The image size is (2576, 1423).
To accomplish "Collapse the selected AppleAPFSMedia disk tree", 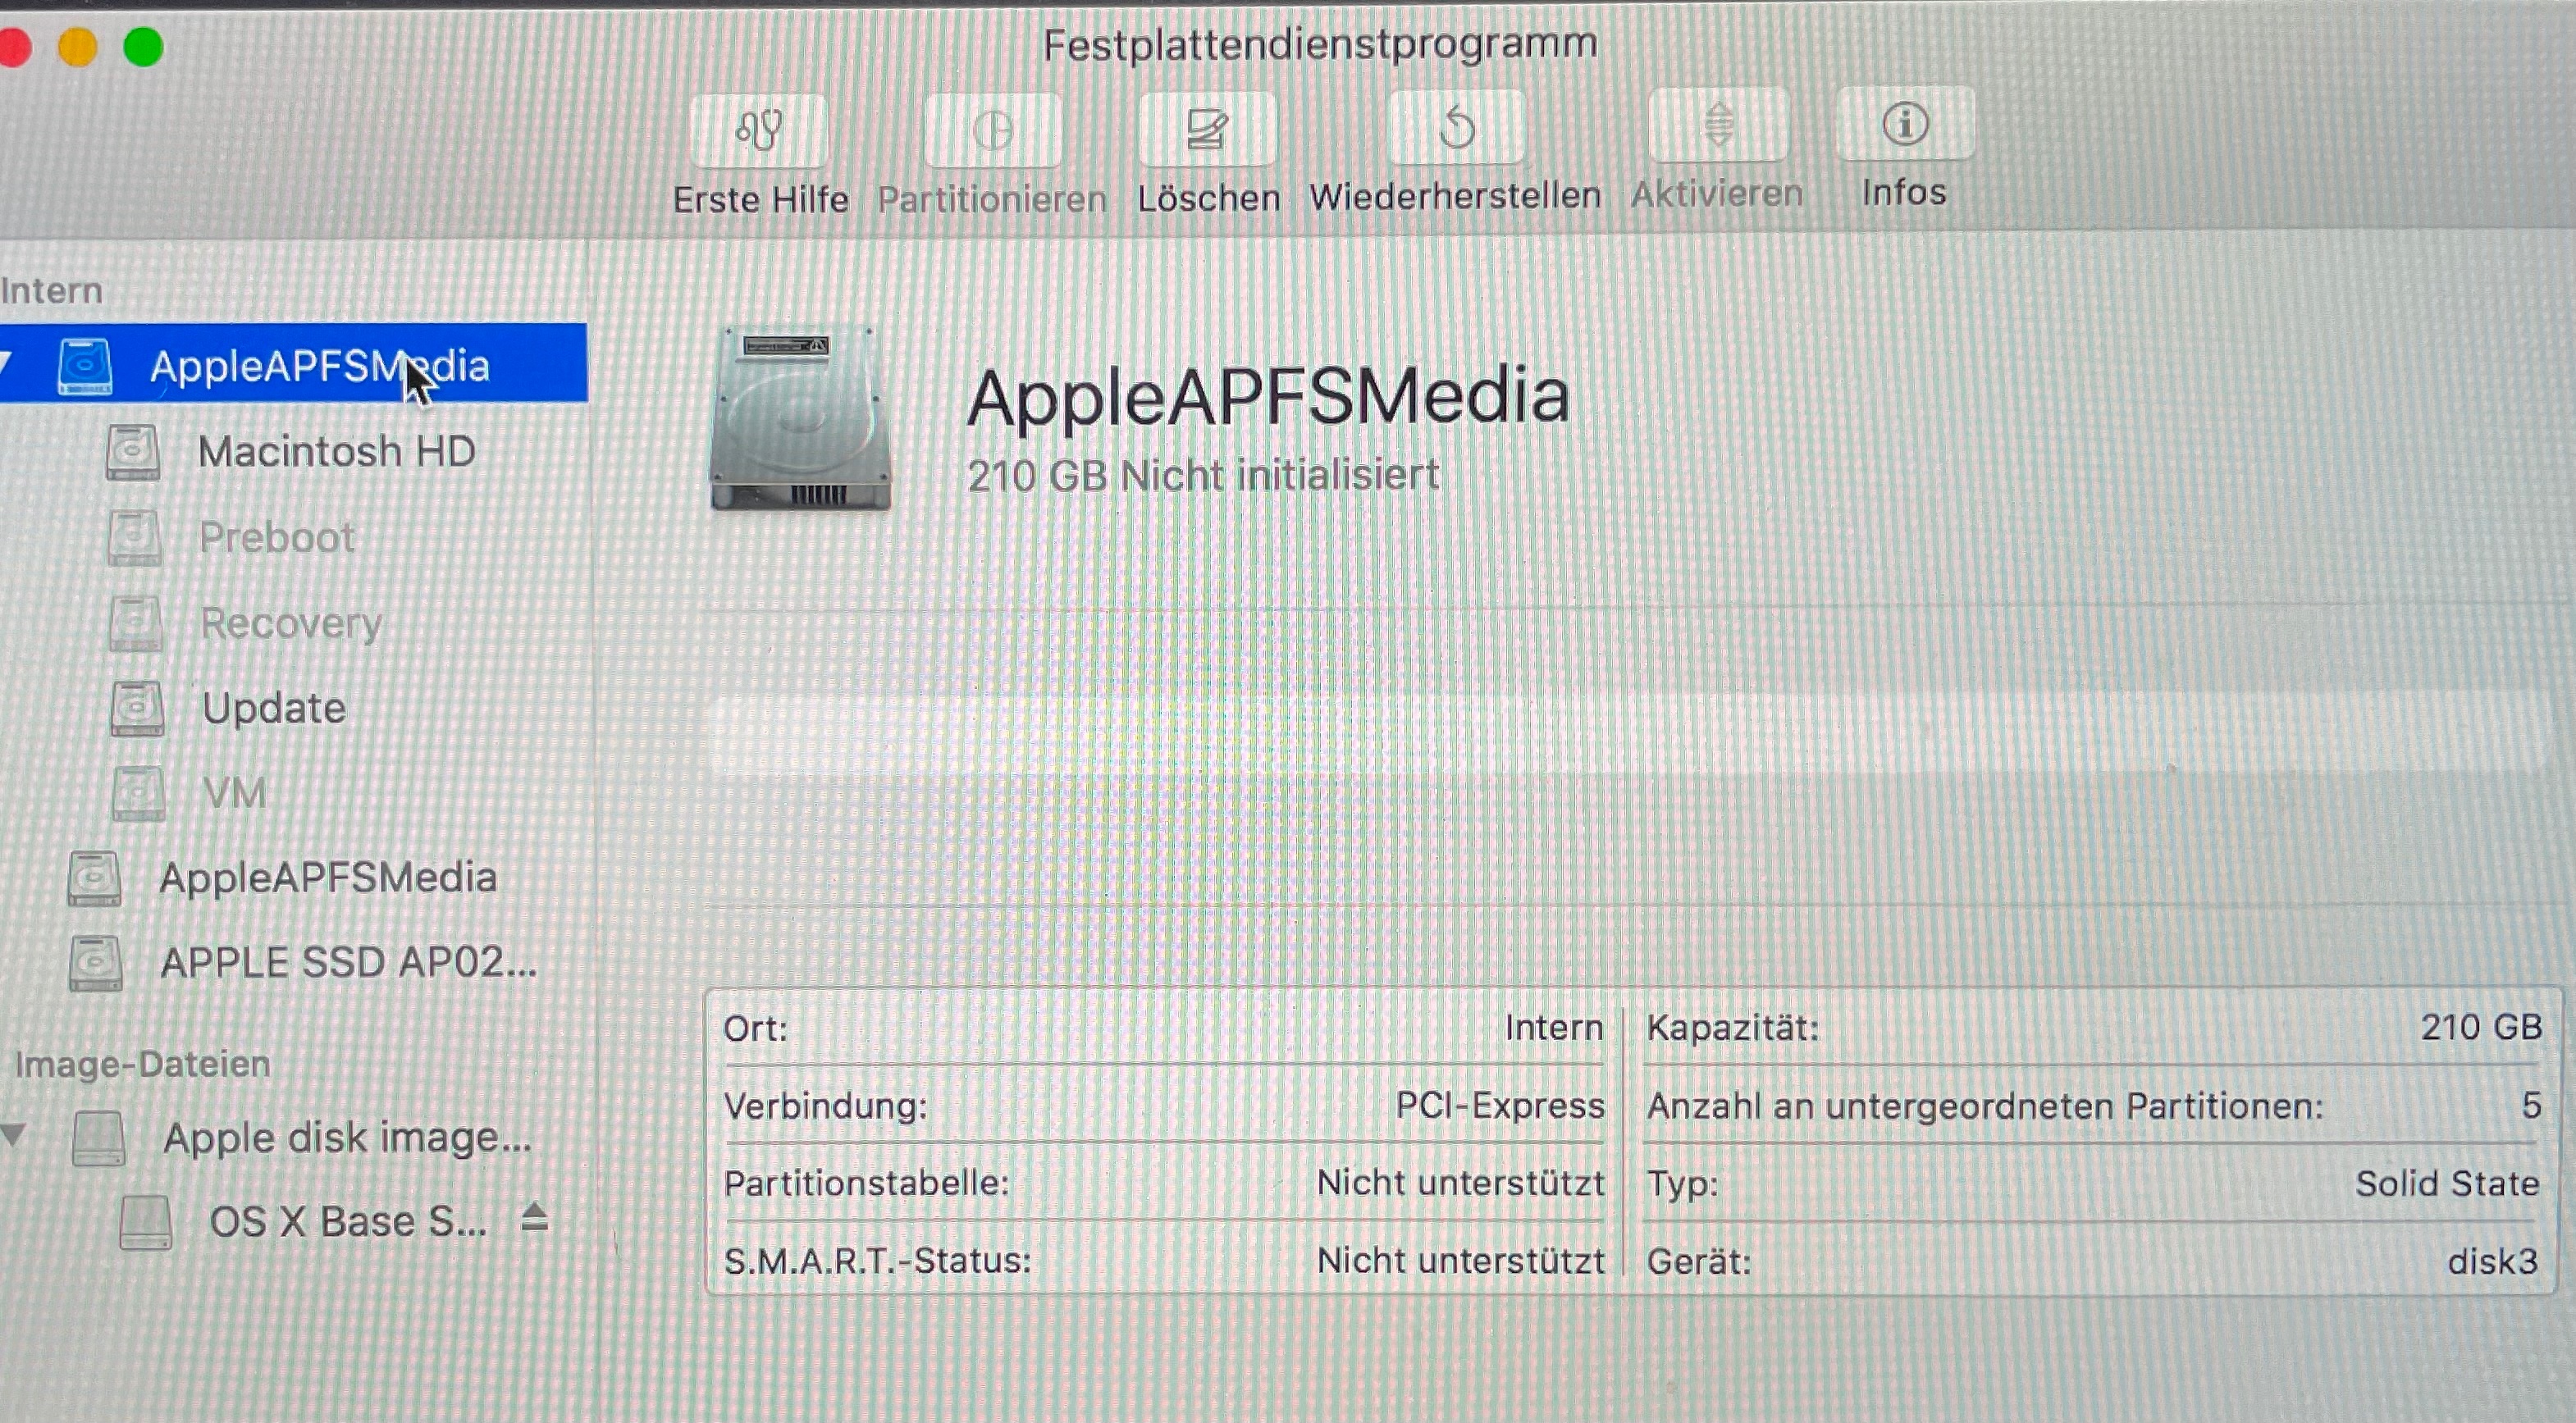I will point(5,362).
